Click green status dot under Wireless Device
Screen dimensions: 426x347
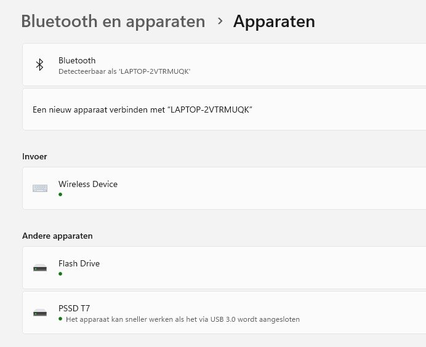point(60,194)
